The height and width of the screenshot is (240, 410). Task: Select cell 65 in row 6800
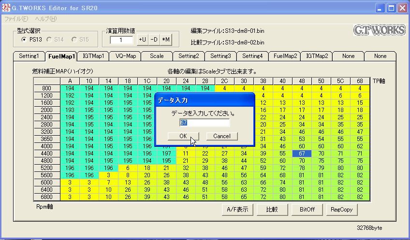(244, 197)
